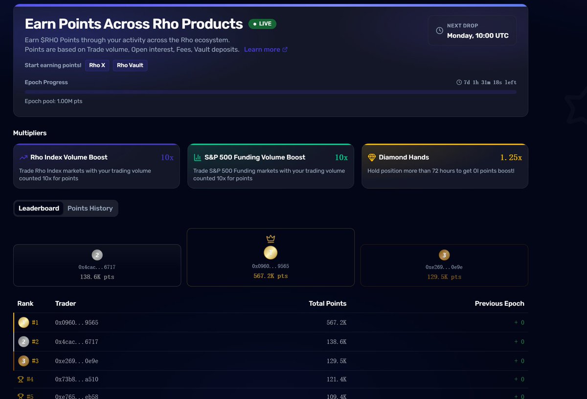Switch to the Leaderboard tab
This screenshot has height=399, width=587.
(x=39, y=208)
